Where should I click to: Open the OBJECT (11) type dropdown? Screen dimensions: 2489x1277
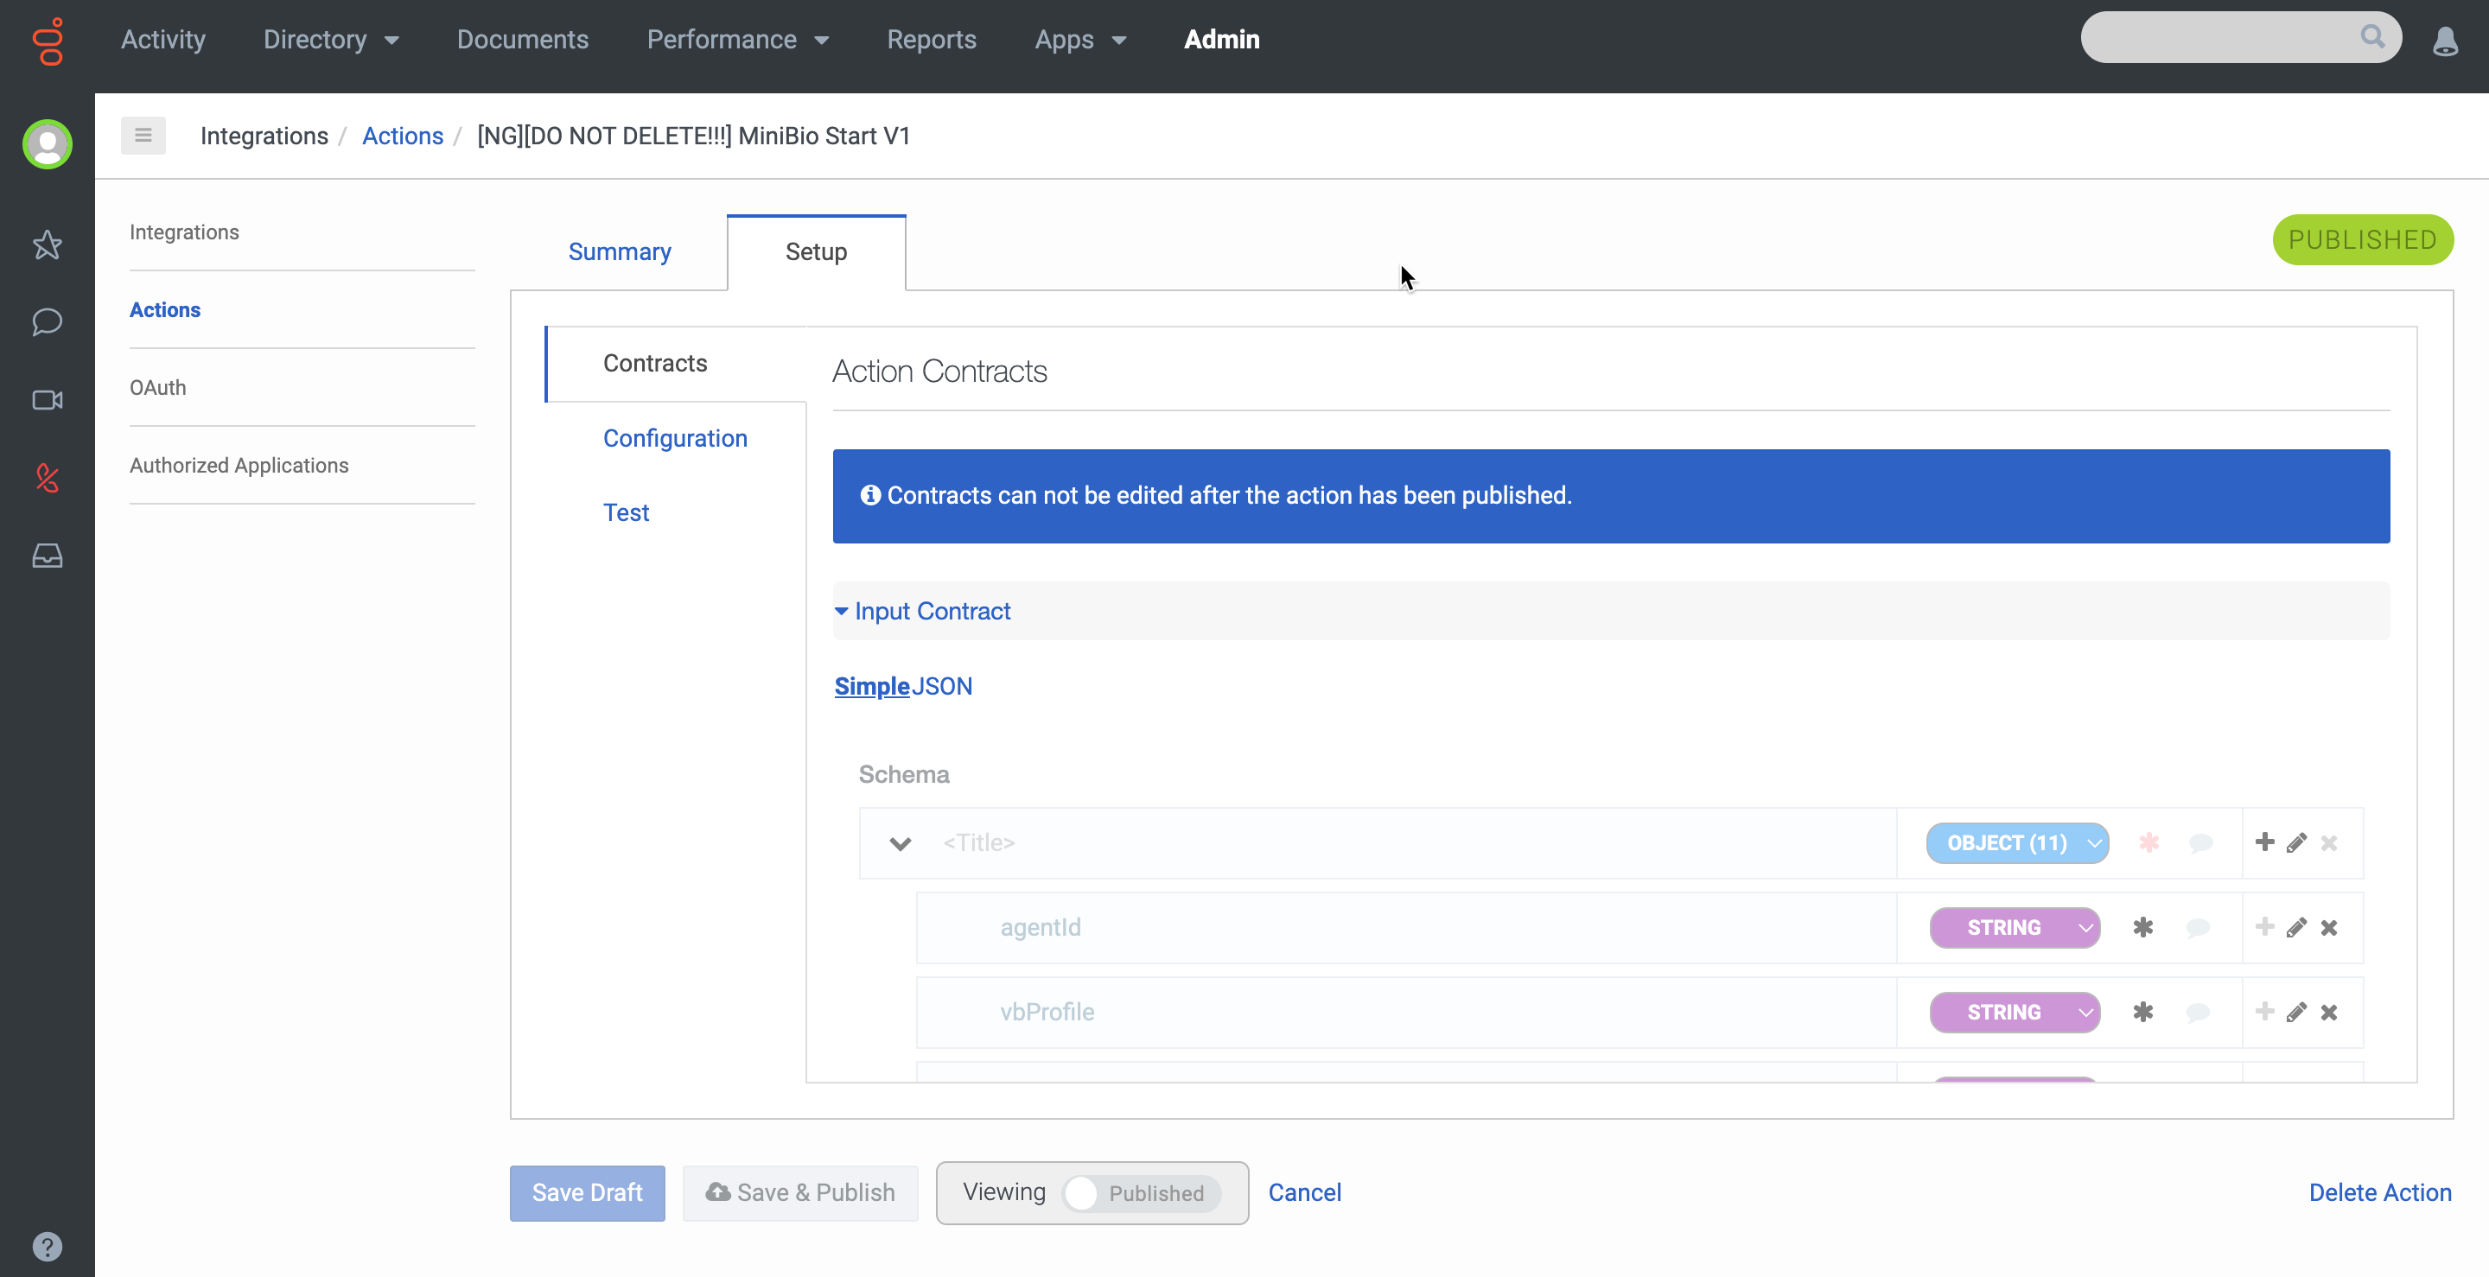point(2016,843)
